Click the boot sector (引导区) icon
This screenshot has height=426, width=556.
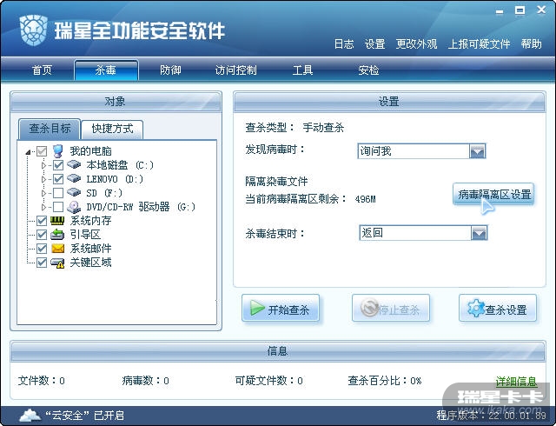pos(57,235)
